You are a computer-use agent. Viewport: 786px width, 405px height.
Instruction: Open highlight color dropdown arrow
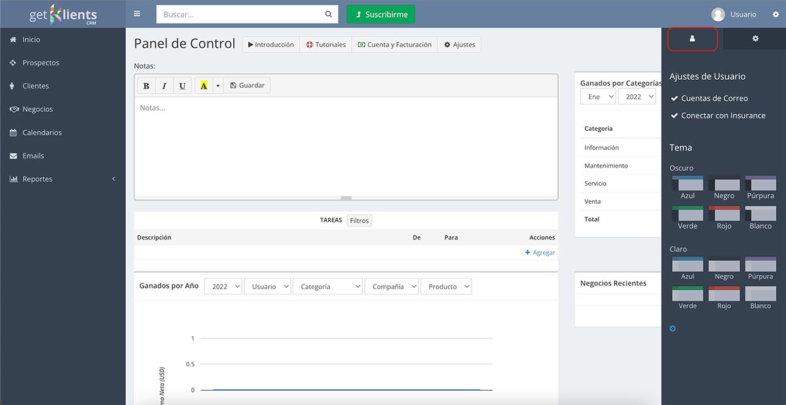218,86
